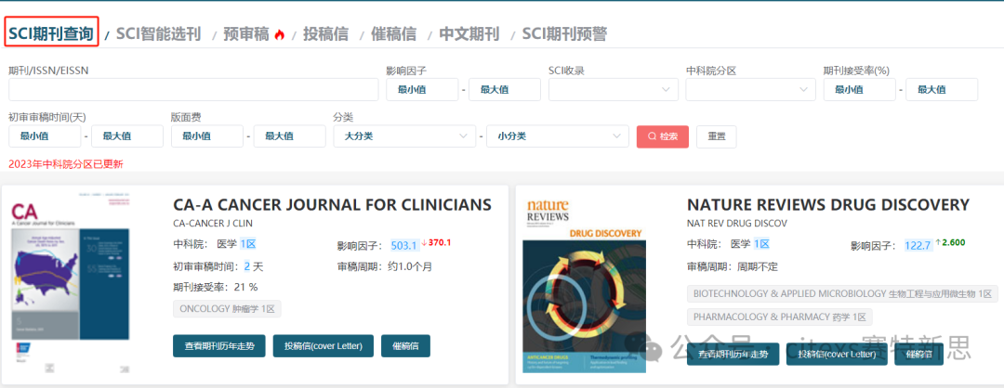1004x388 pixels.
Task: Open the Nature Reviews Drug Discovery cover thumbnail
Action: click(585, 285)
